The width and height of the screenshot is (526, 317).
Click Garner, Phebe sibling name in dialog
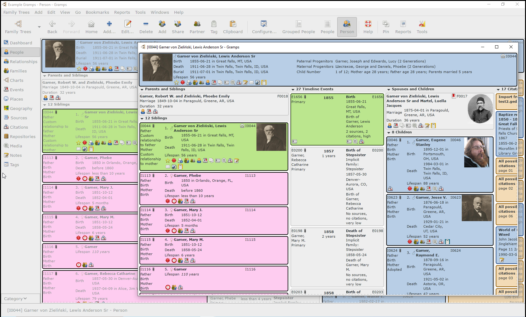pos(187,176)
